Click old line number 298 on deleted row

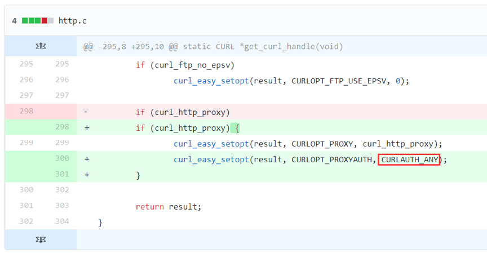click(x=26, y=111)
